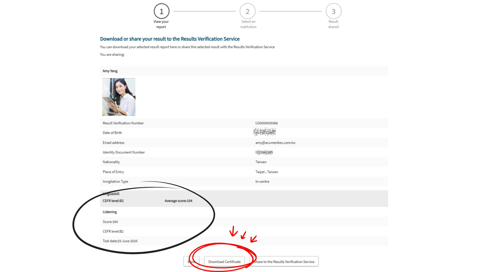This screenshot has height=272, width=483.
Task: Click the Listening section heading
Action: (110, 212)
